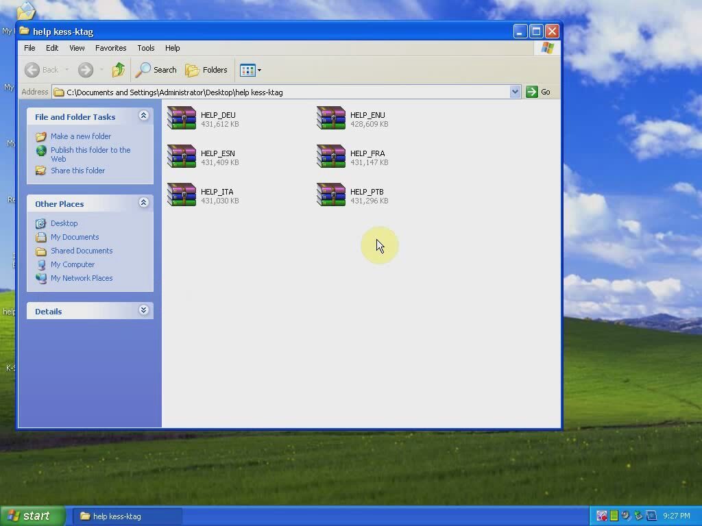Click the My Documents sidebar icon
The height and width of the screenshot is (526, 702).
pos(41,237)
